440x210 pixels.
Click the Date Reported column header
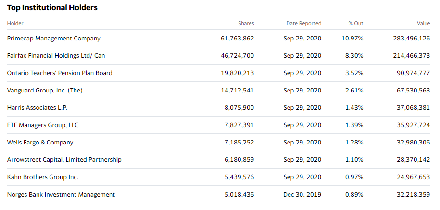pos(303,23)
